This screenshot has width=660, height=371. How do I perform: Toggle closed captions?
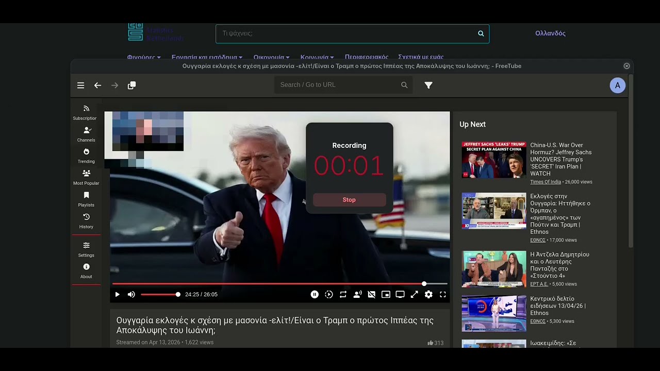coord(371,295)
